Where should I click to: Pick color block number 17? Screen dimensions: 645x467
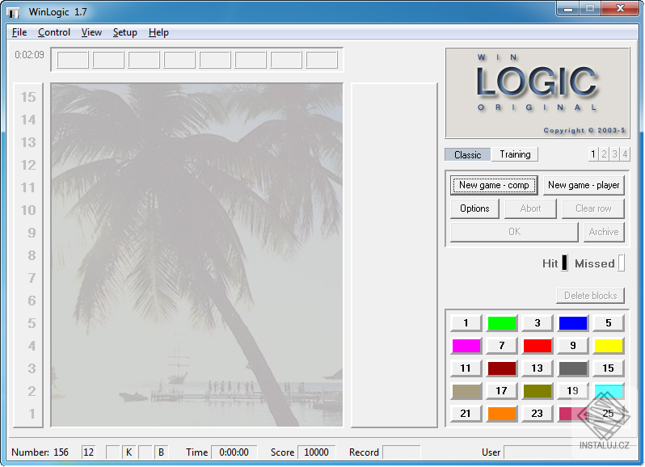tap(502, 391)
